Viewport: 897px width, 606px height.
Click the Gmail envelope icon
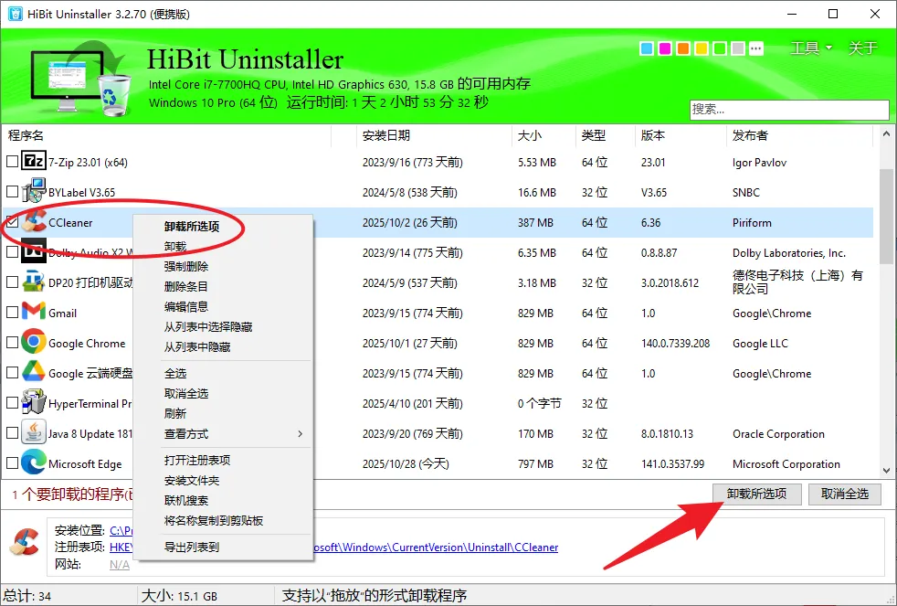[33, 312]
